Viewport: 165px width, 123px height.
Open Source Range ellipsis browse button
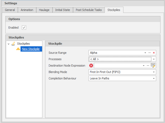pos(150,53)
